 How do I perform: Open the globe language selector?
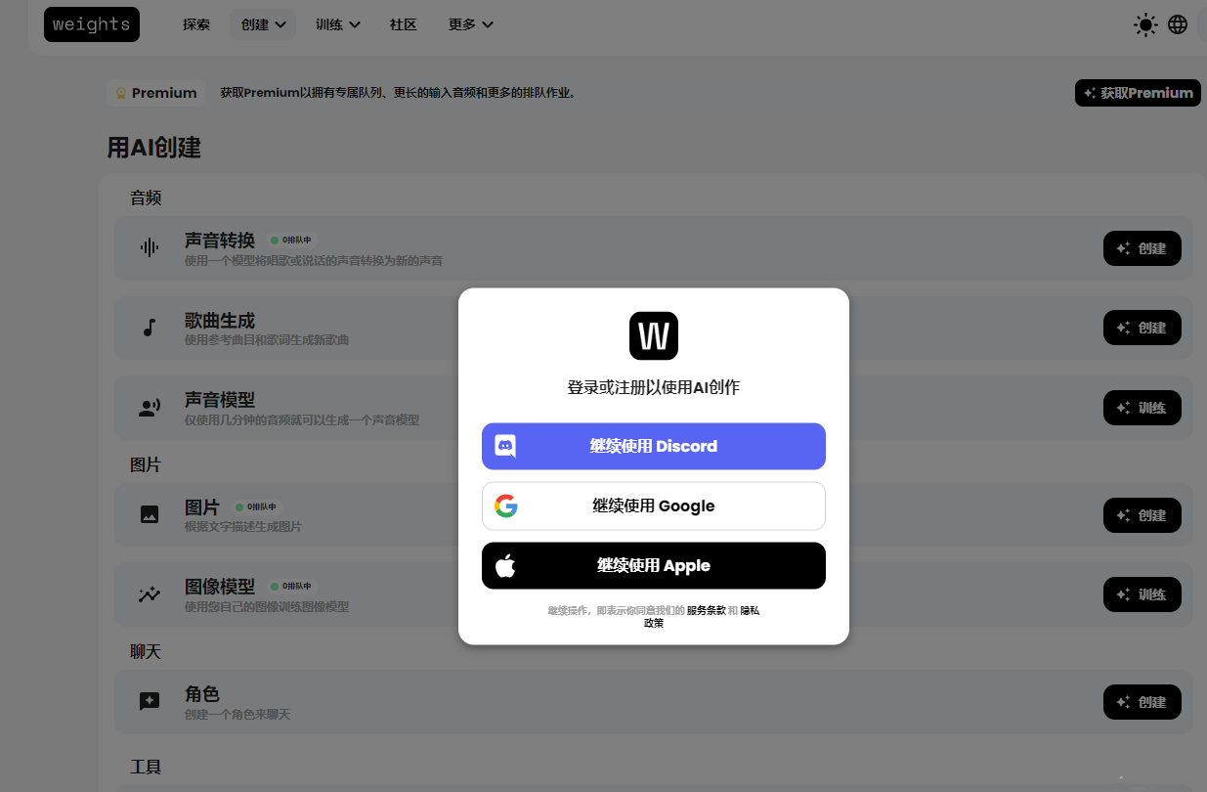click(x=1178, y=24)
